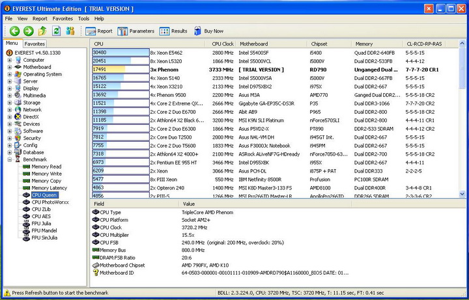Select the Benchmark hourglass icon

tap(18, 159)
